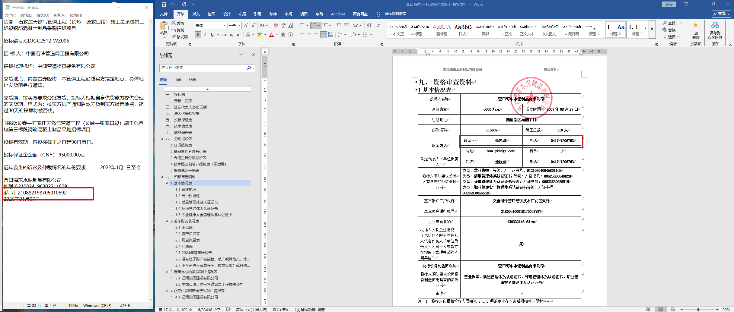Click the clear formatting eraser icon
The width and height of the screenshot is (734, 312).
(x=276, y=25)
